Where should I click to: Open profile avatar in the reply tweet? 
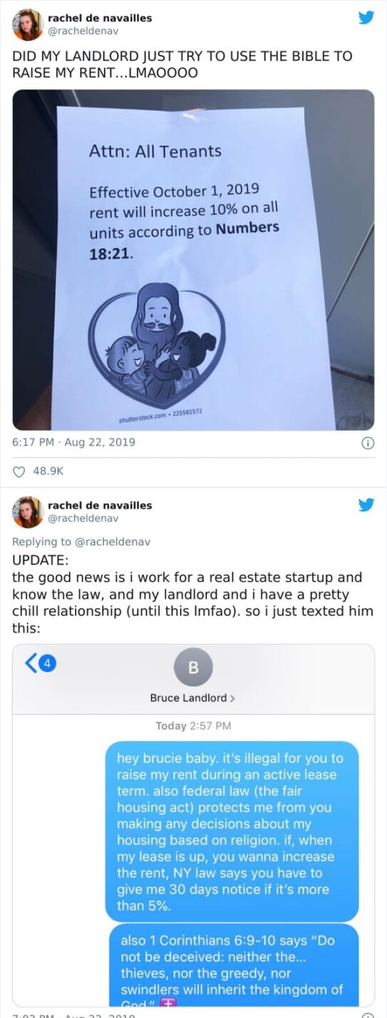point(28,512)
